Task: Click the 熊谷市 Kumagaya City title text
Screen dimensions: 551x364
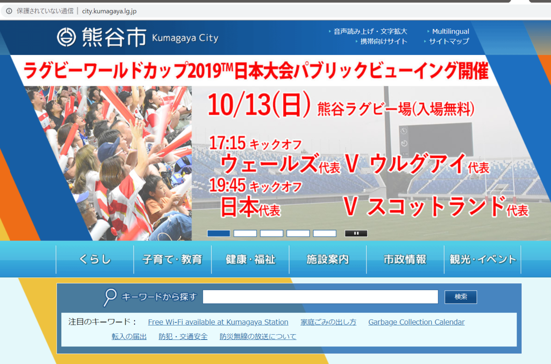Action: pyautogui.click(x=150, y=38)
